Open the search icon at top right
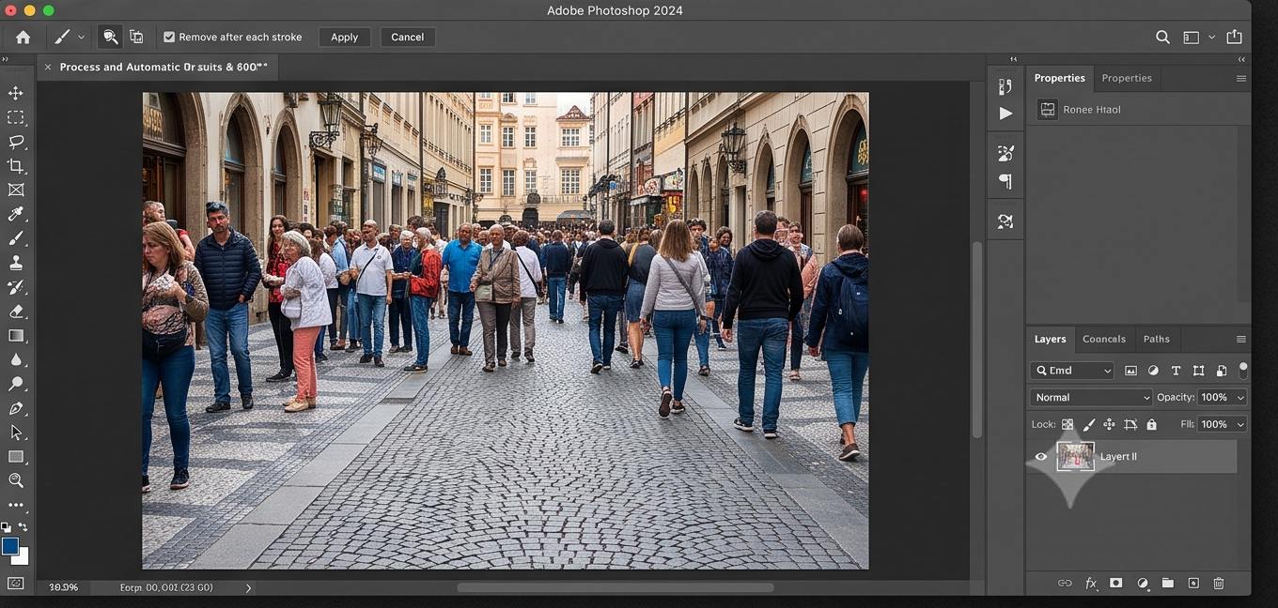Screen dimensions: 1278x608 [x=1162, y=37]
